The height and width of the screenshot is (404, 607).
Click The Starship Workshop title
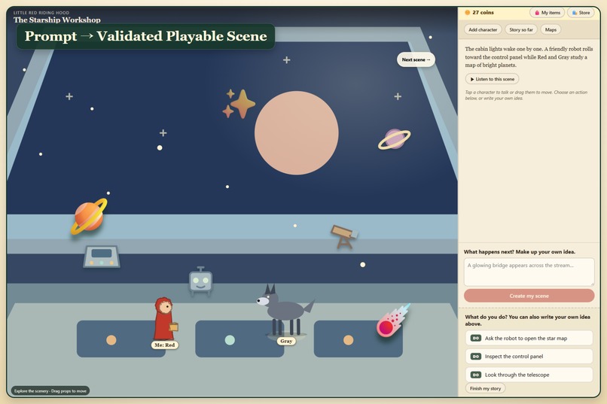(x=57, y=20)
